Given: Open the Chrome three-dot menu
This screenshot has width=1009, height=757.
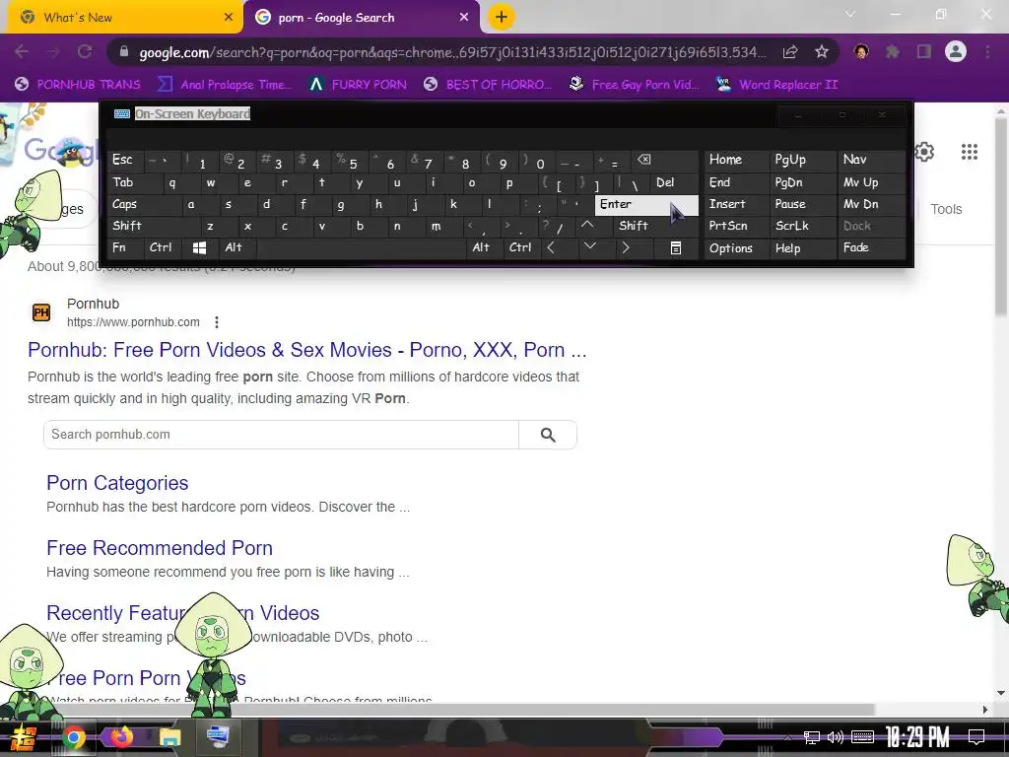Looking at the screenshot, I should point(987,51).
